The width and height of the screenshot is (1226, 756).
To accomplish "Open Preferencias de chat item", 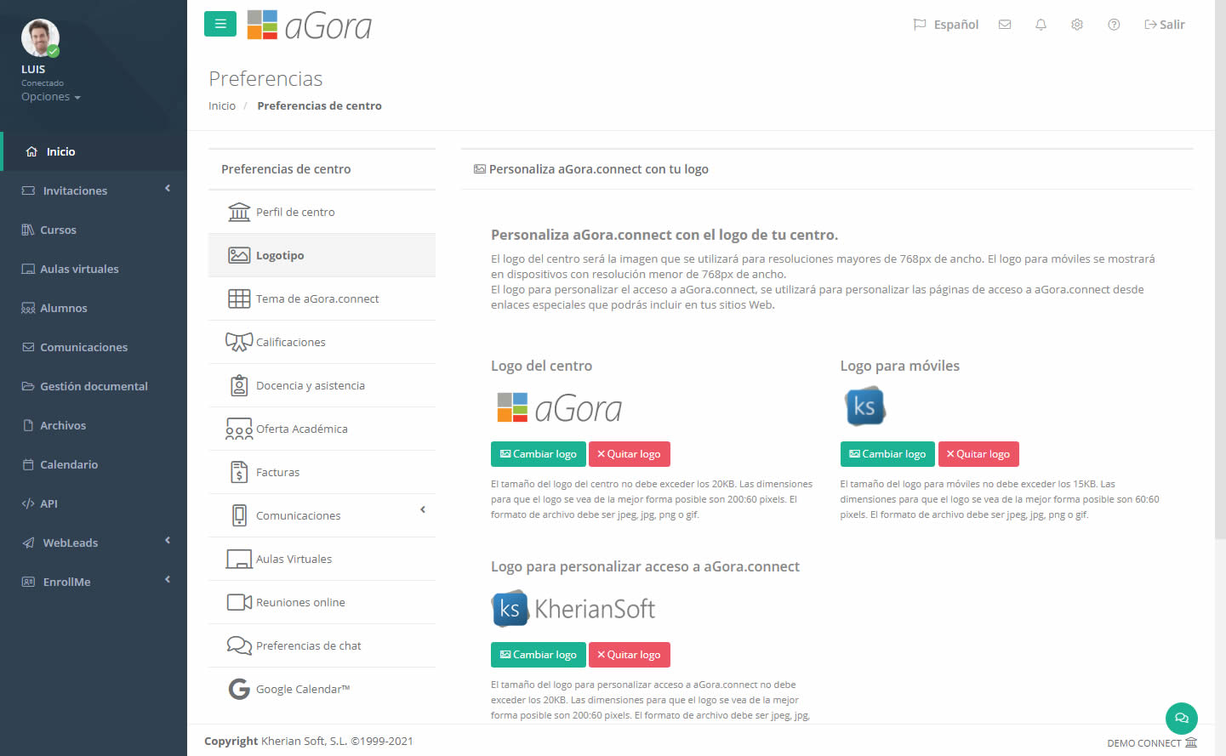I will pyautogui.click(x=322, y=645).
